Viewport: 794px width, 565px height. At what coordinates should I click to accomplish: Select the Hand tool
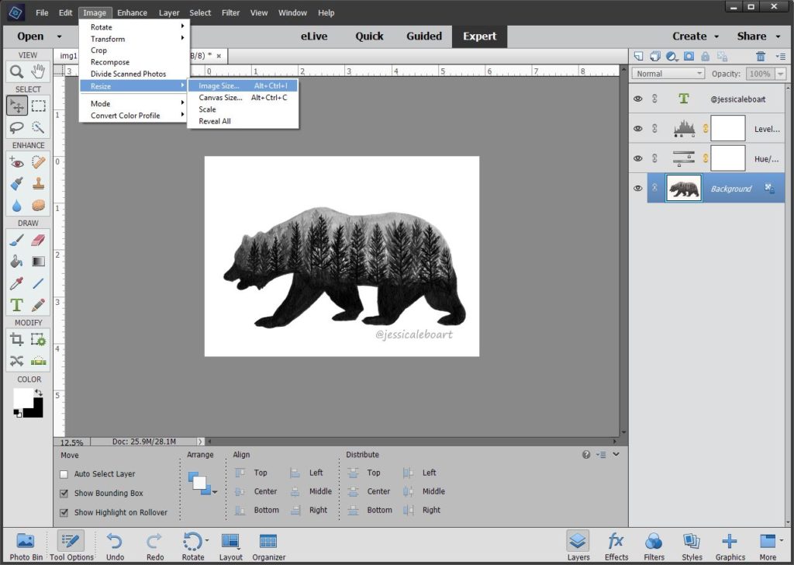click(x=39, y=72)
